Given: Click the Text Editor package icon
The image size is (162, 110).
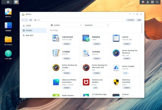Looking at the screenshot, I should pyautogui.click(x=56, y=53).
